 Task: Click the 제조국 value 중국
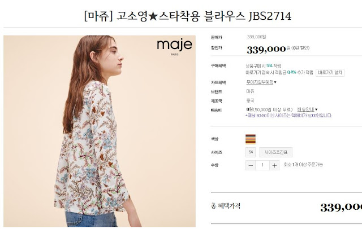tap(250, 100)
